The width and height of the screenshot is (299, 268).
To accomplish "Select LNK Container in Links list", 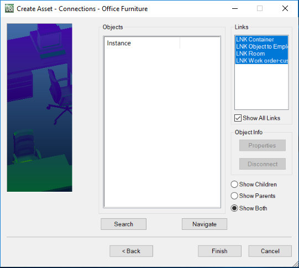I will tap(261, 39).
